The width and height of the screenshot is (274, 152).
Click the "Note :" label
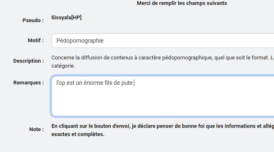[36, 129]
